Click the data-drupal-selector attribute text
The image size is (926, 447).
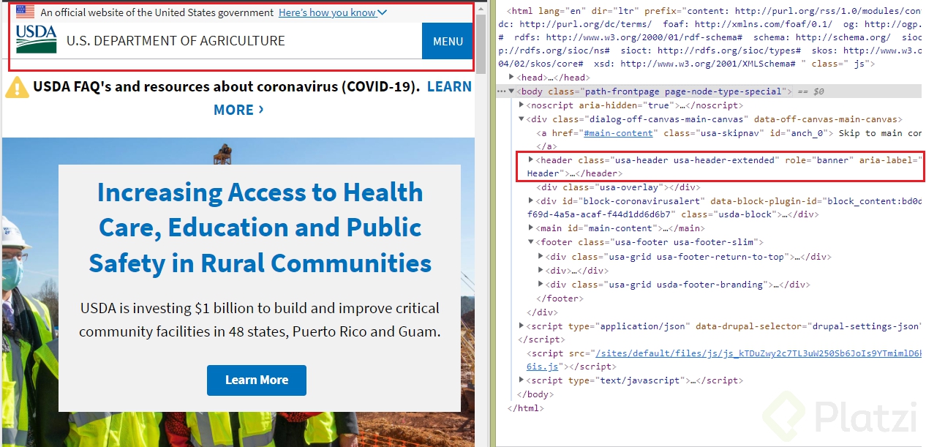[809, 326]
